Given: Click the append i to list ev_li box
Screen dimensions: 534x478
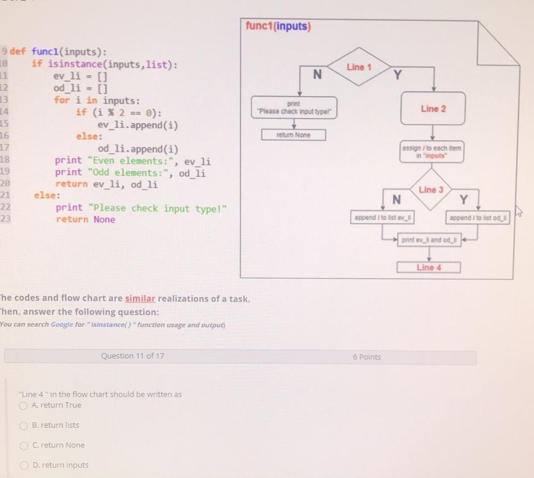Looking at the screenshot, I should [x=383, y=217].
